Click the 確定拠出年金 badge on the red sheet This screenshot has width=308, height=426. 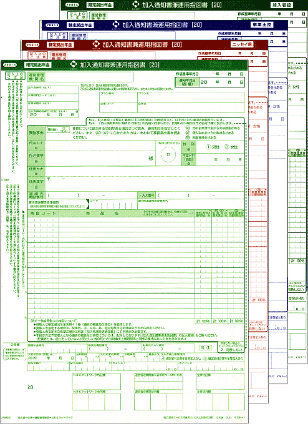point(60,45)
